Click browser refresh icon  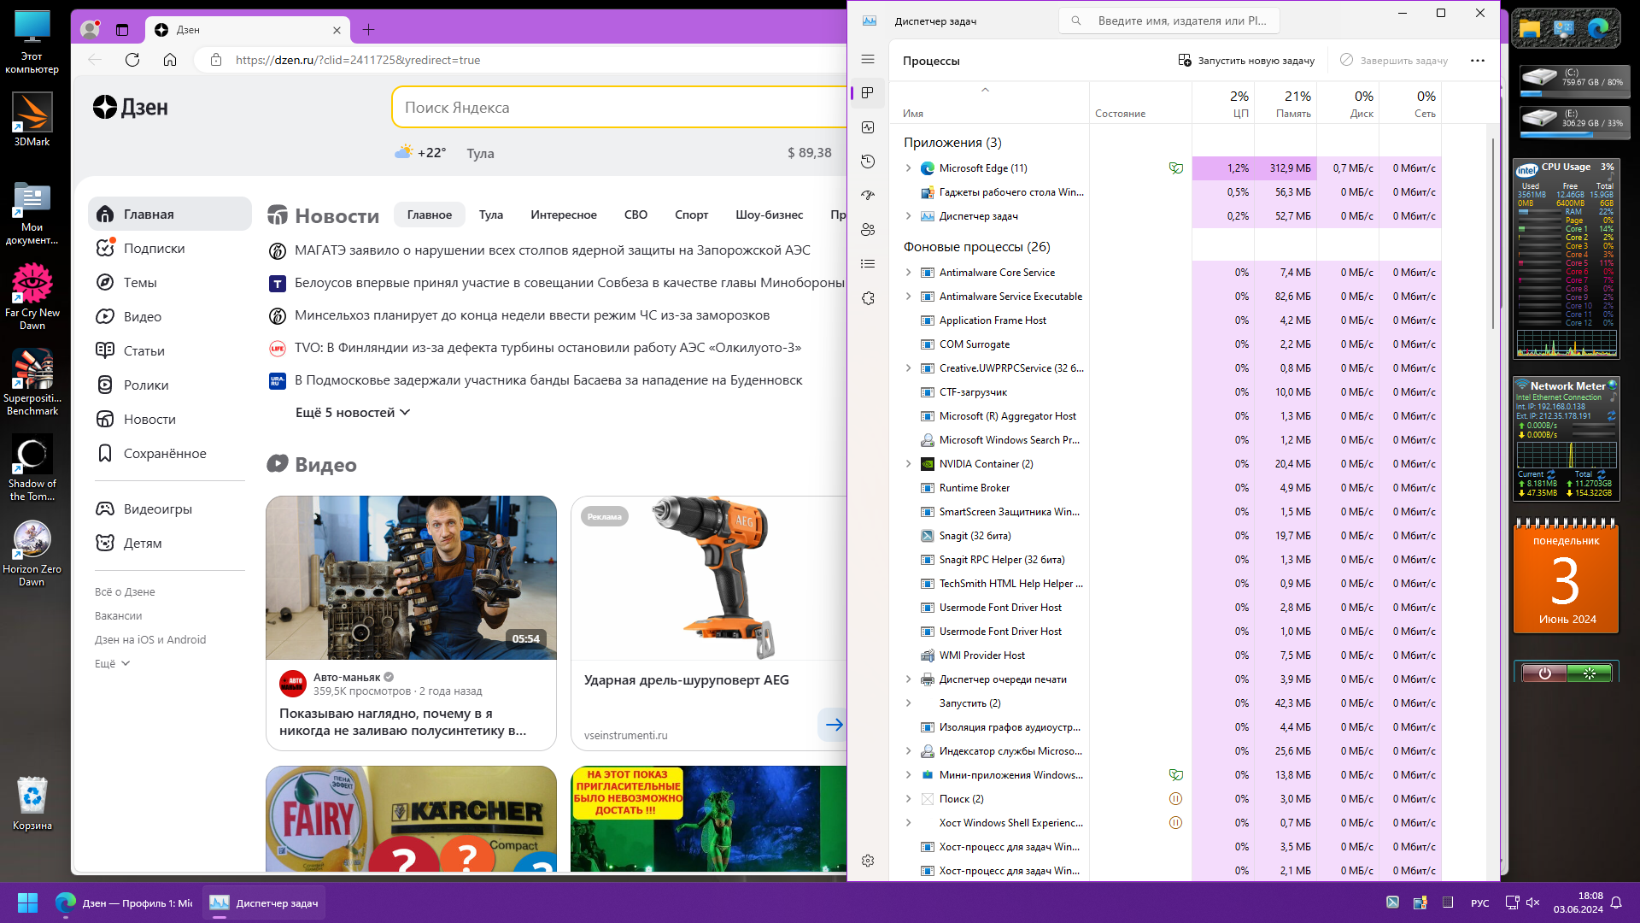[132, 60]
